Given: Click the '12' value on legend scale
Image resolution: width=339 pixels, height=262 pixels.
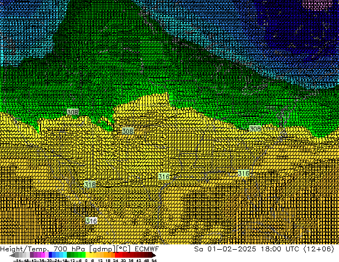Looking at the screenshot, I should pyautogui.click(x=100, y=260).
